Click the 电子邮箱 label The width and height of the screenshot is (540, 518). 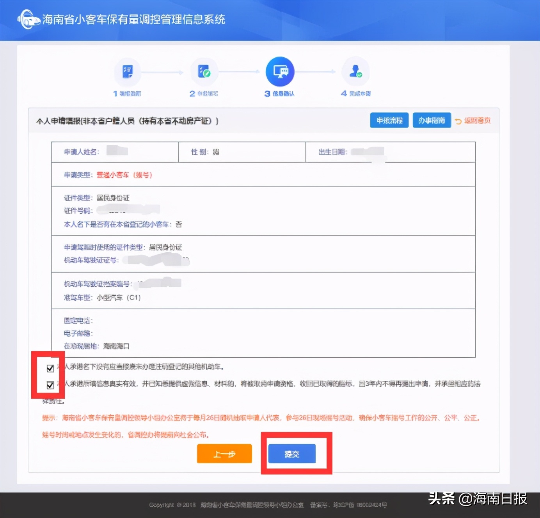click(78, 334)
